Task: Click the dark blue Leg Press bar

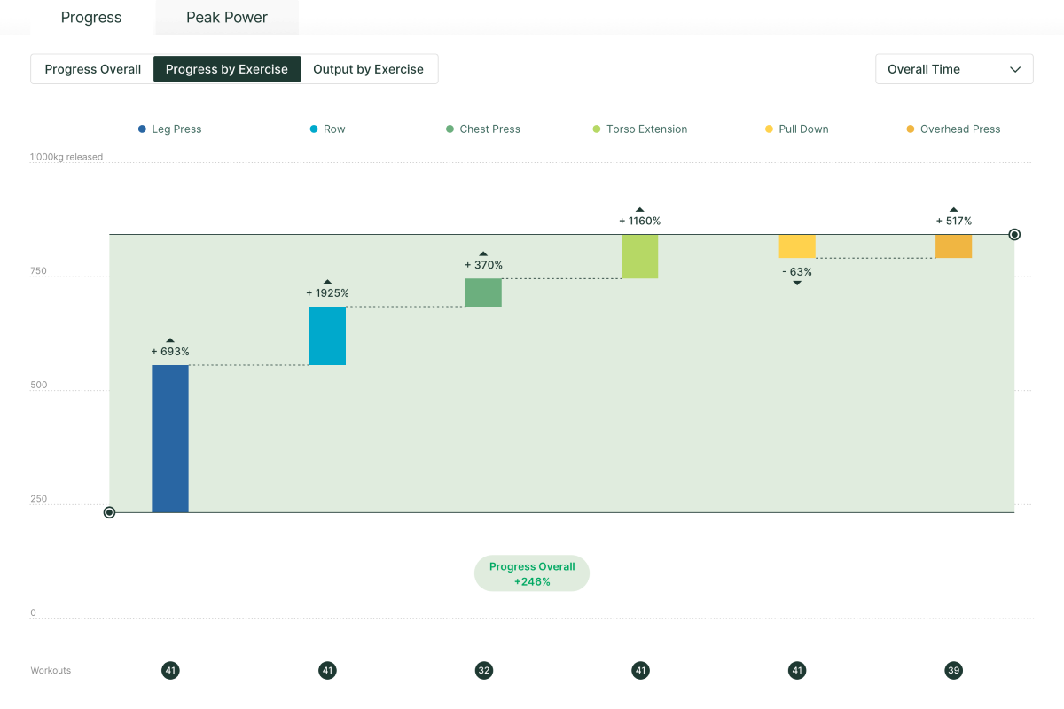Action: [170, 439]
